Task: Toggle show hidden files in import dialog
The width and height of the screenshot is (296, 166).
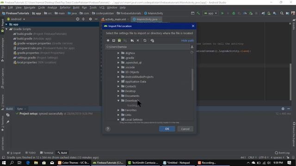Action: coord(152,41)
